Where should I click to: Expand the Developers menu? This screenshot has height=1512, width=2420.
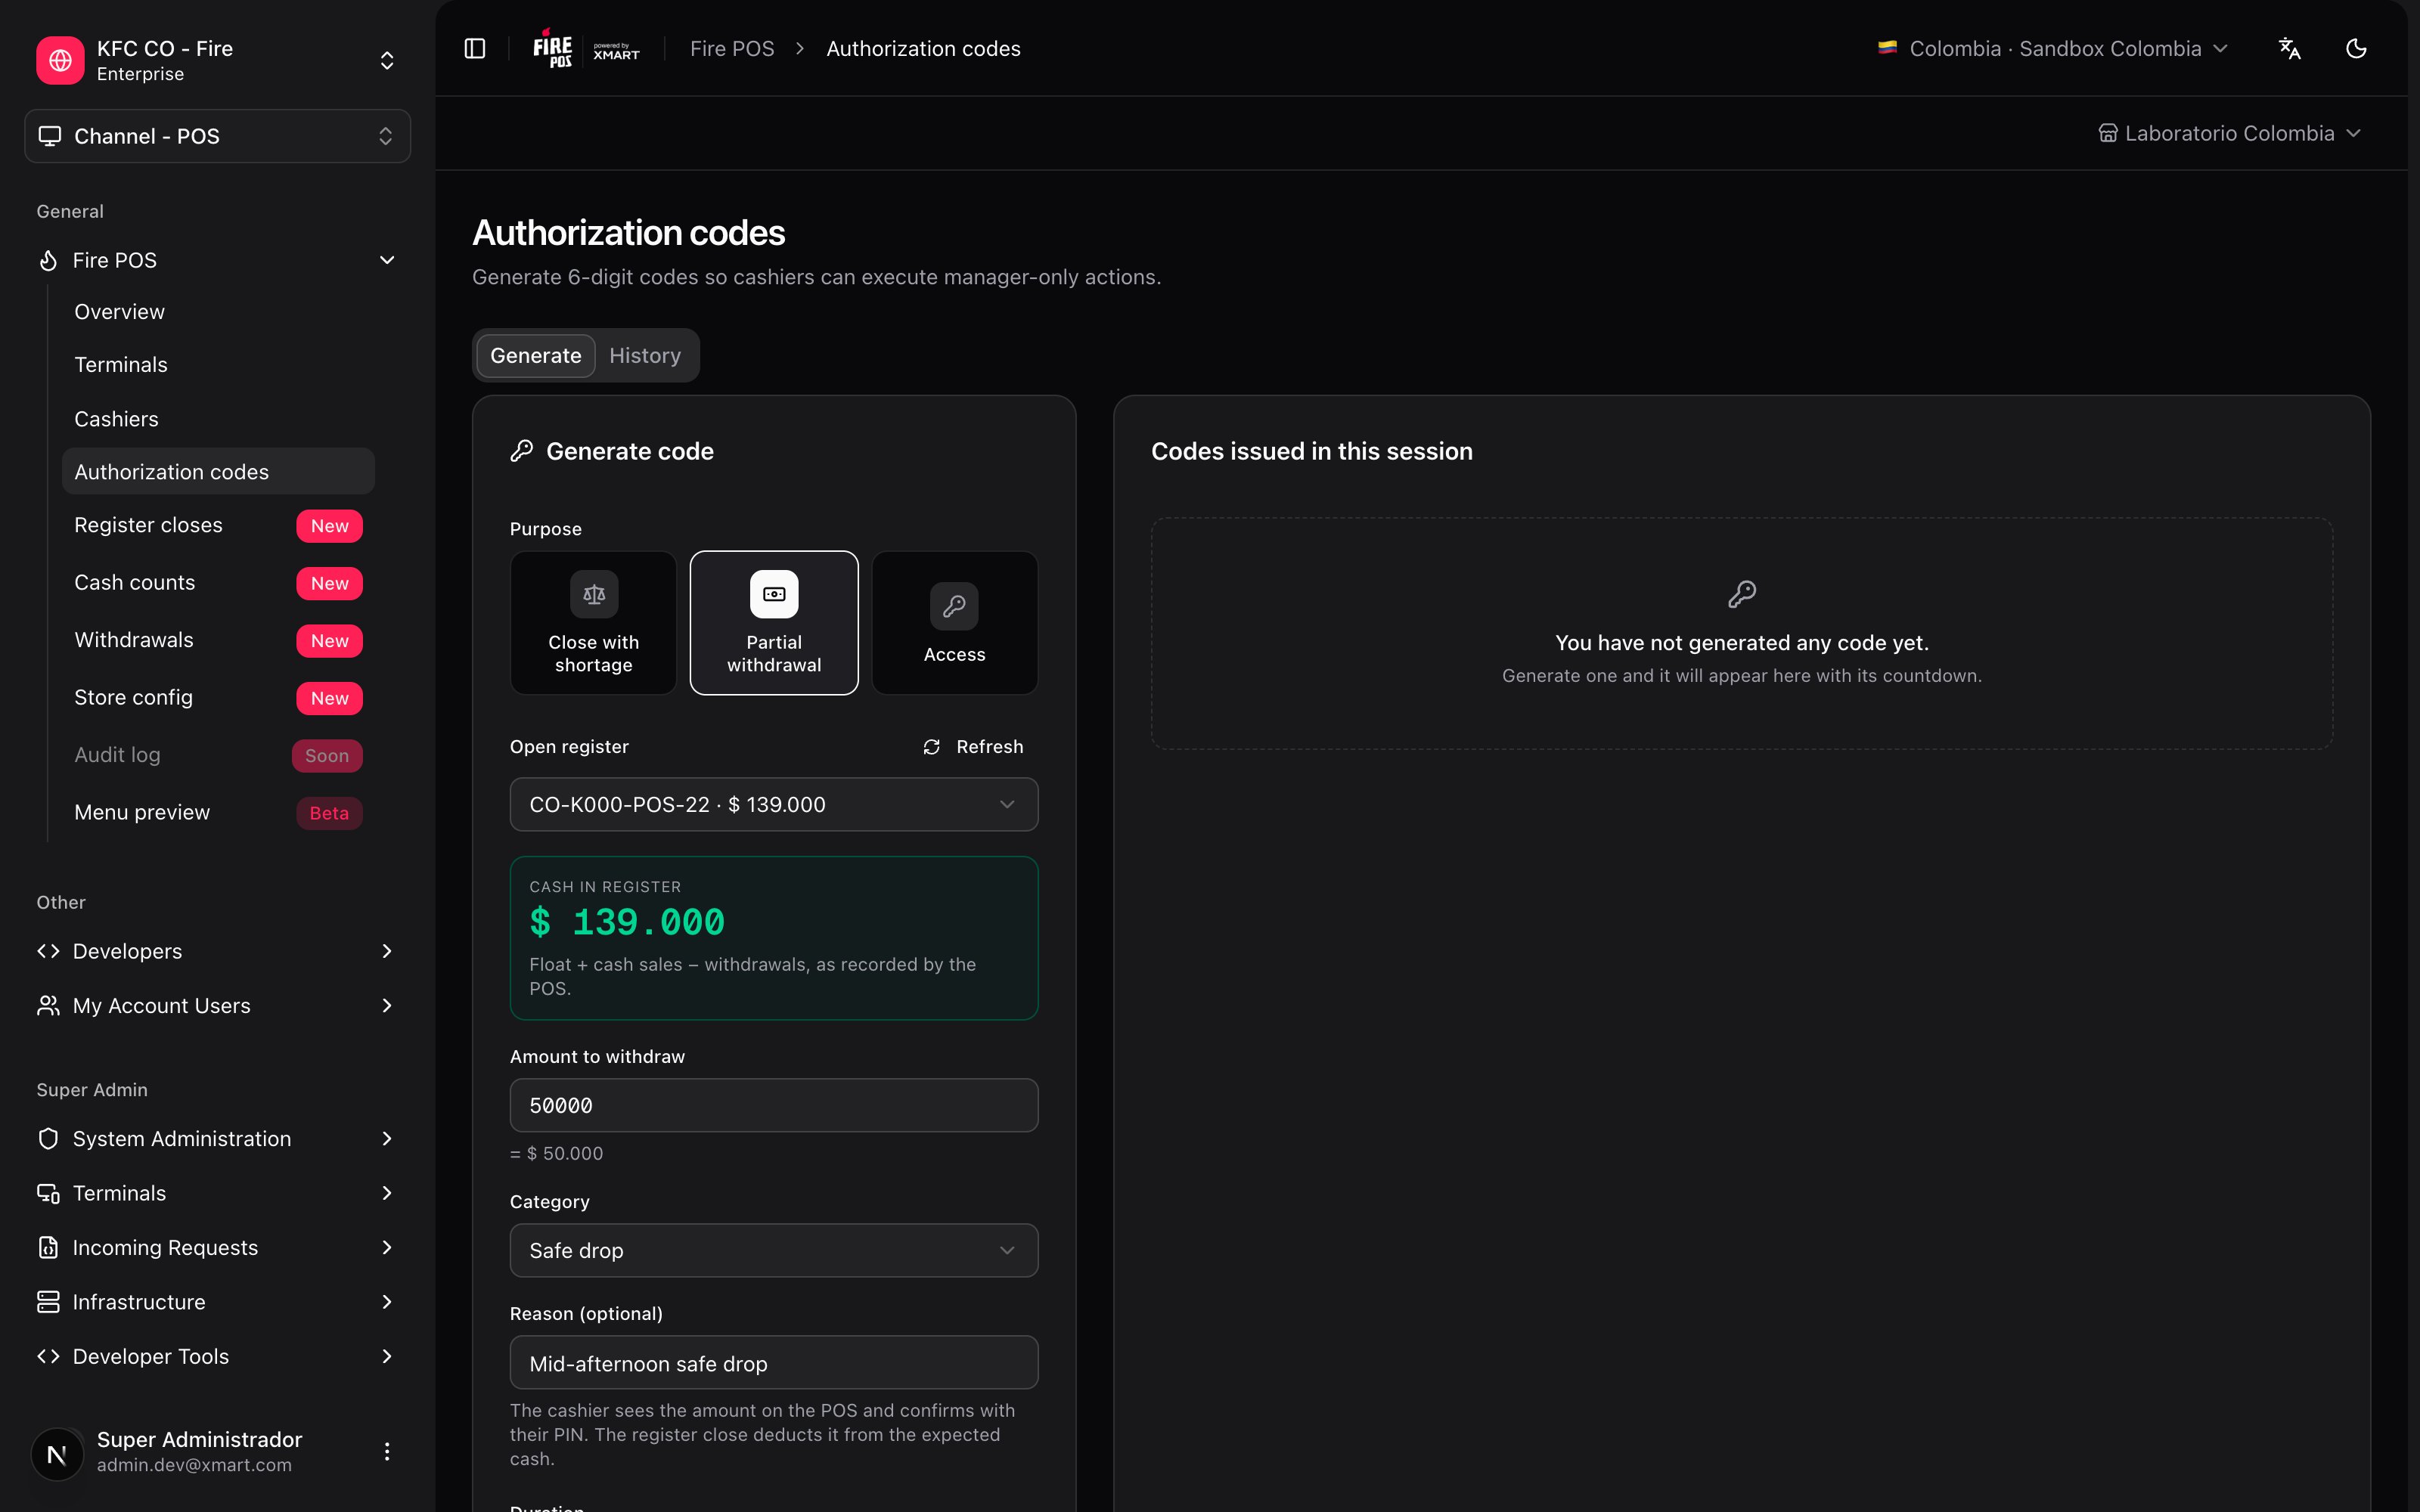217,951
